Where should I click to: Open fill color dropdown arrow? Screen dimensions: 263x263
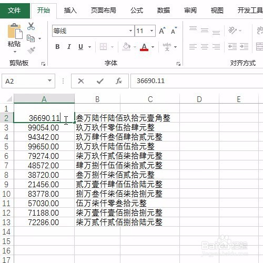(x=135, y=47)
